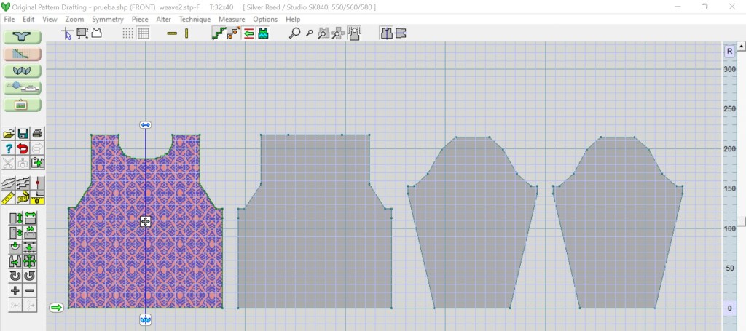Toggle the green stair-step outline button
746x331 pixels.
coord(218,33)
